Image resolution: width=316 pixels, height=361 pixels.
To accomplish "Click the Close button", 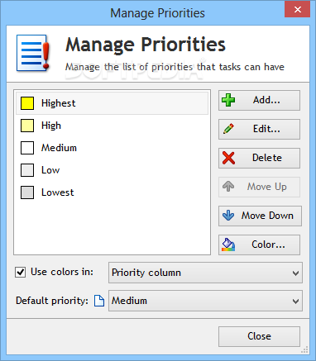I will tap(259, 336).
